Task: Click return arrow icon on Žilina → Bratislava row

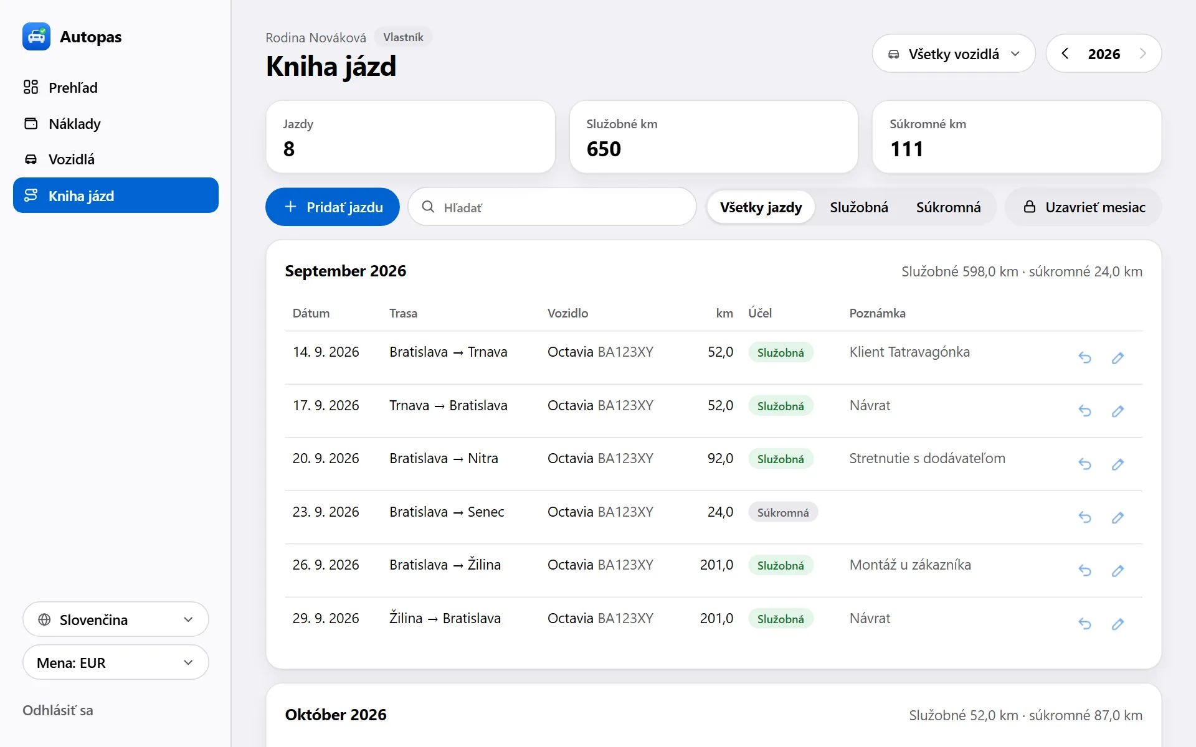Action: point(1084,624)
